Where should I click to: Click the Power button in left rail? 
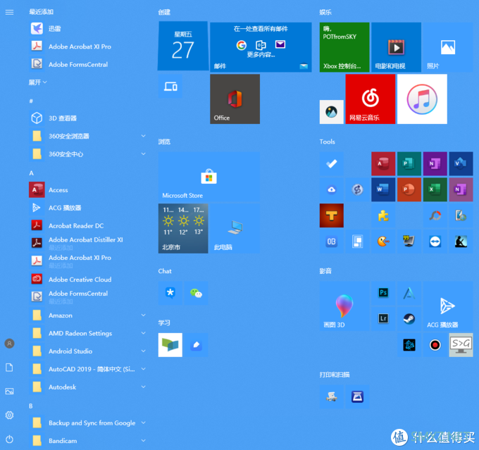pyautogui.click(x=9, y=439)
